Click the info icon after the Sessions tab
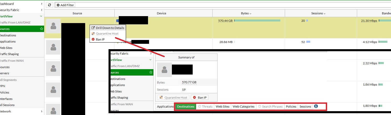The height and width of the screenshot is (115, 391). 316,106
